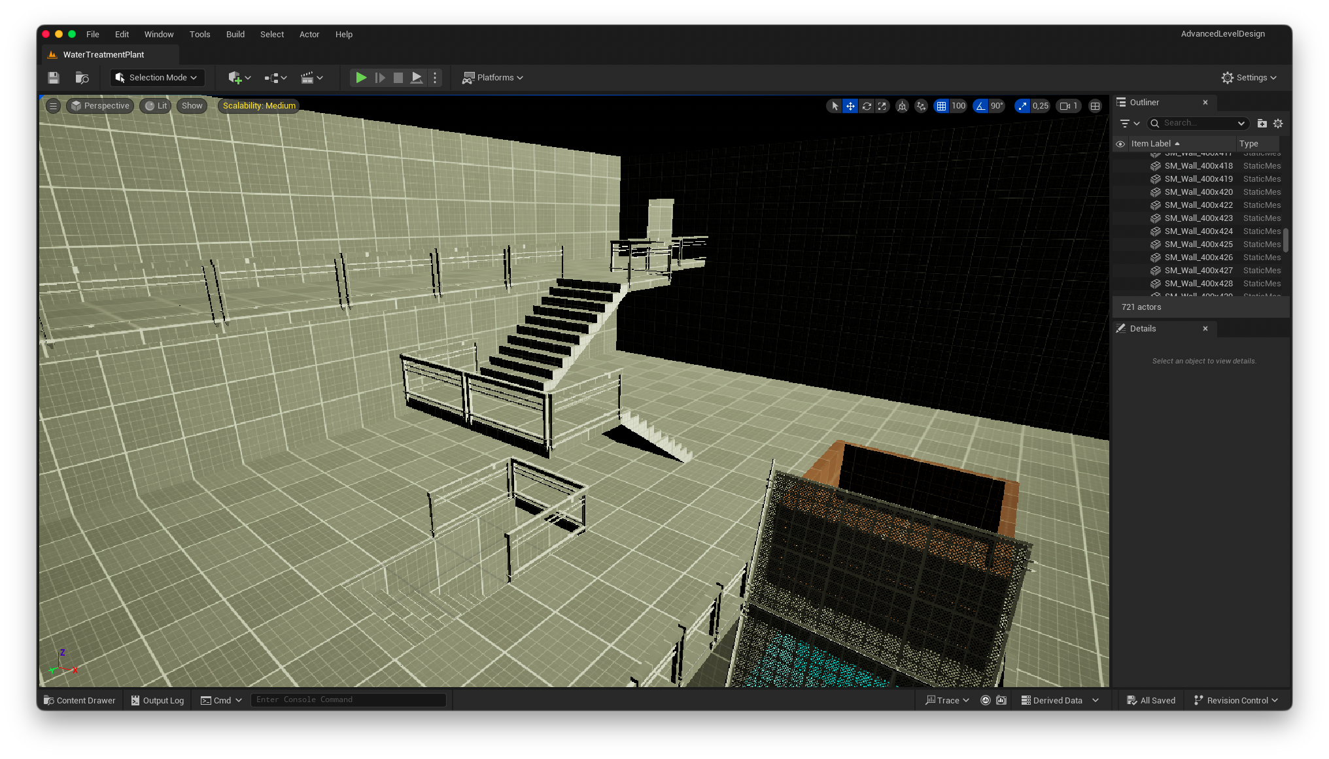Open Outliner settings gear
The width and height of the screenshot is (1329, 759).
pyautogui.click(x=1278, y=124)
